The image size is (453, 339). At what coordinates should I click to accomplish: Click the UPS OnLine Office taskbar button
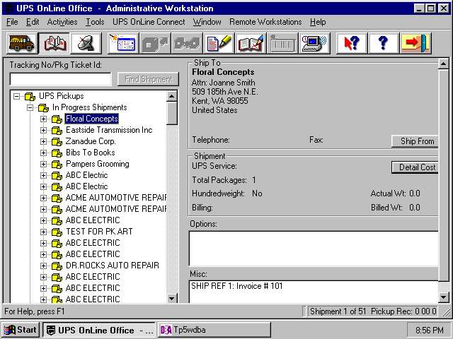(99, 330)
